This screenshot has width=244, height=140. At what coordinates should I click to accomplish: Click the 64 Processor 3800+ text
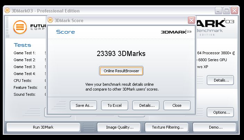click(216, 53)
